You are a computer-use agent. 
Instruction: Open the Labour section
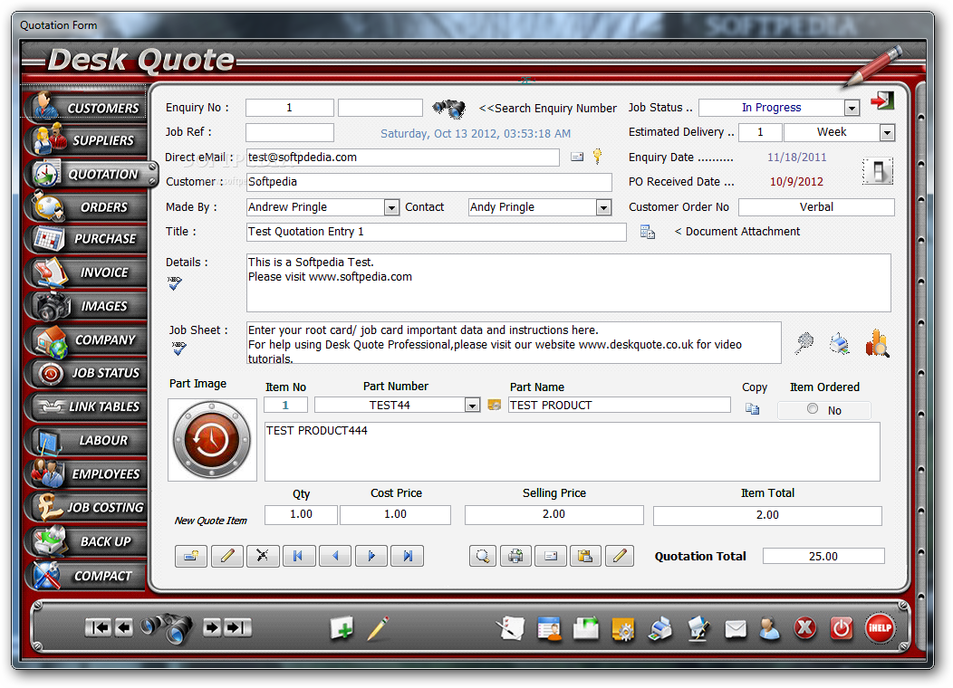86,440
